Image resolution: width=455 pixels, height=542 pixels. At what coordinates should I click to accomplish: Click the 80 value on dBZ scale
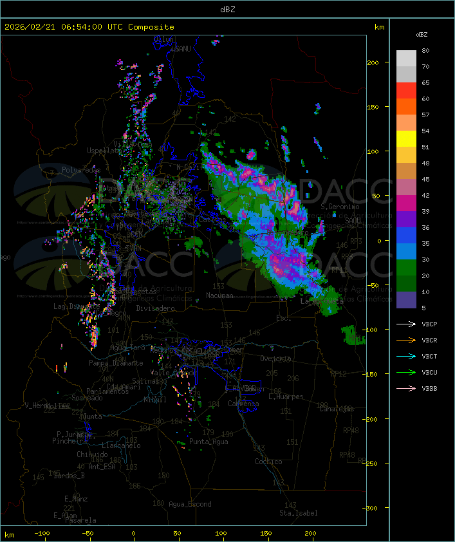425,50
